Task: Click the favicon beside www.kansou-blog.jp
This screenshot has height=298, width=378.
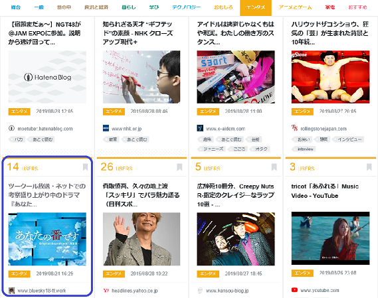Action: click(200, 291)
